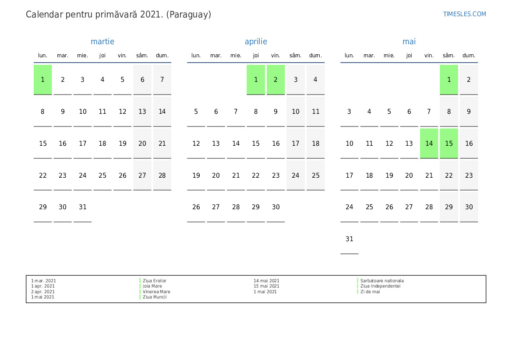The height and width of the screenshot is (362, 512).
Task: Select highlighted 15 mai Independence day cell
Action: tap(449, 144)
